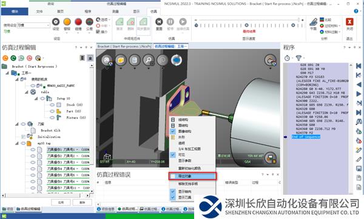Select the highlighted export object context menu item
This screenshot has height=219, width=364.
[x=192, y=176]
